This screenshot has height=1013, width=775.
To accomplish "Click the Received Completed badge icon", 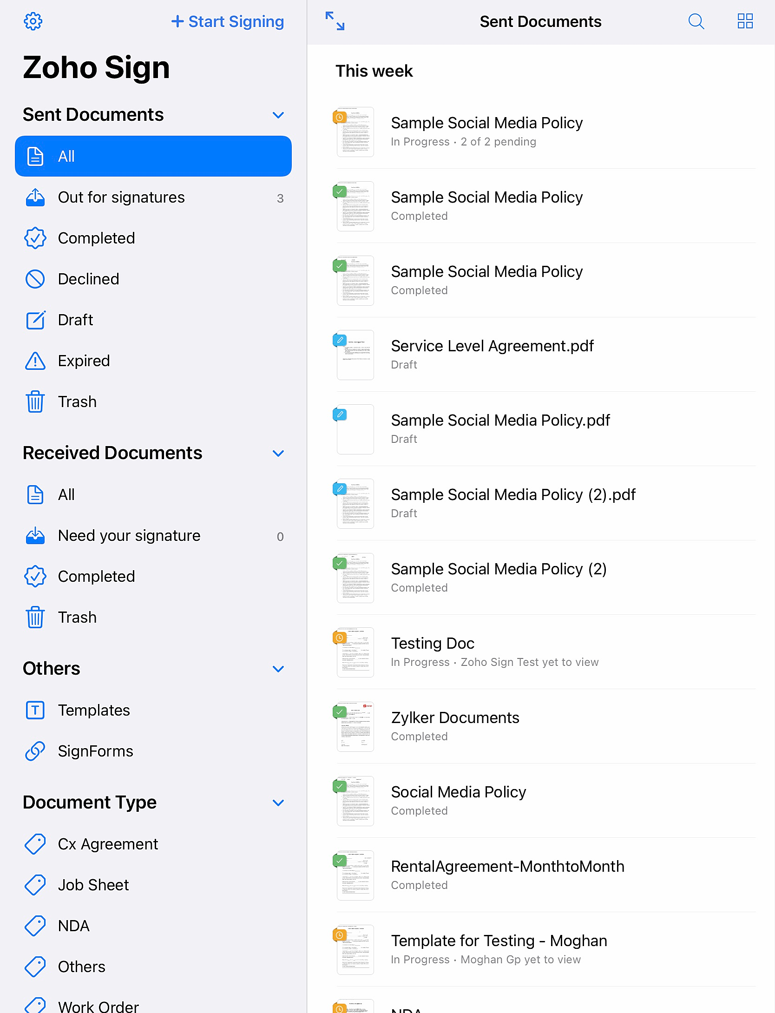I will click(35, 577).
